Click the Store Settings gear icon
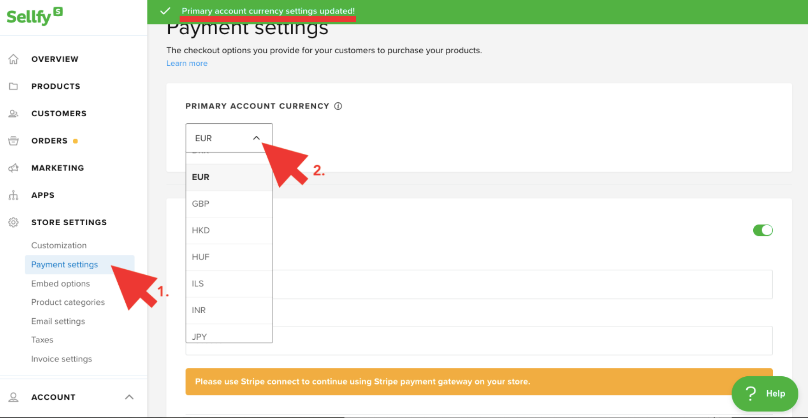This screenshot has height=418, width=808. (x=13, y=222)
